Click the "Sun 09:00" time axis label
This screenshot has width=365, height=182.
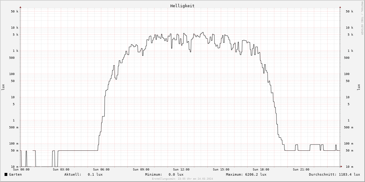coord(141,170)
